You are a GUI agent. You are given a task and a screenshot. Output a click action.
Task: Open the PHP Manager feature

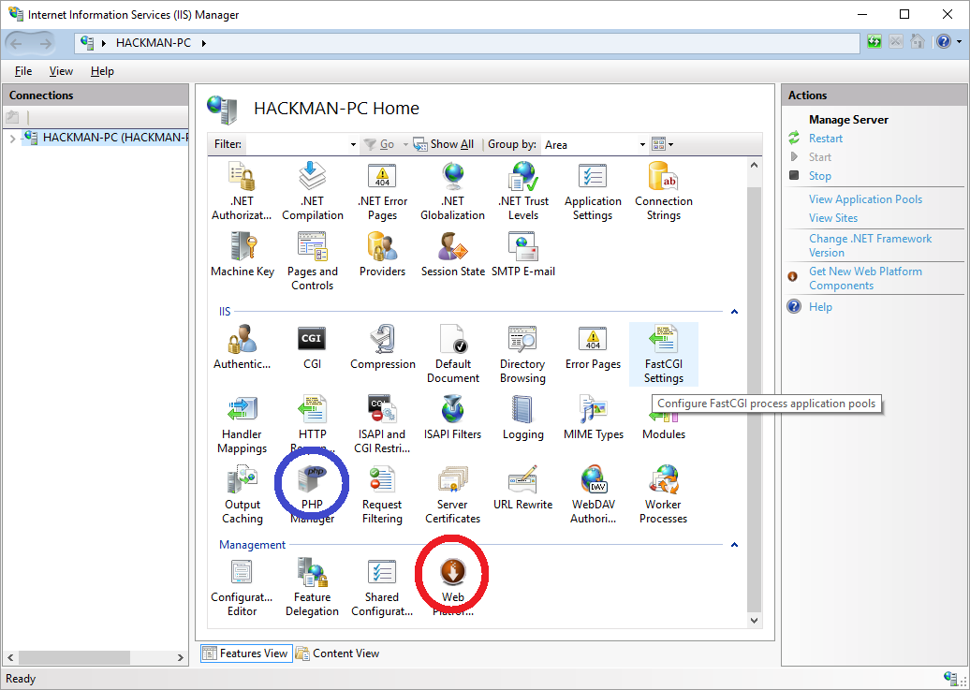pos(313,495)
